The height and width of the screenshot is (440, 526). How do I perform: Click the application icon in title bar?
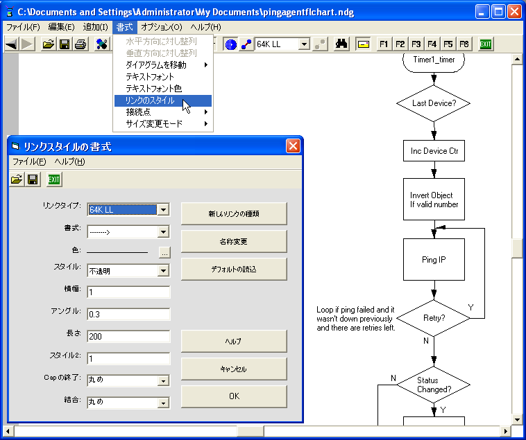10,12
